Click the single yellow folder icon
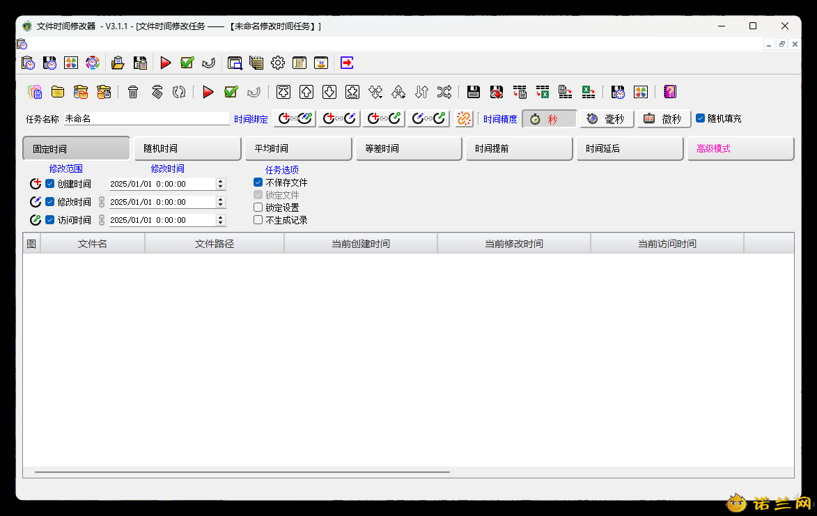Image resolution: width=817 pixels, height=516 pixels. [58, 92]
